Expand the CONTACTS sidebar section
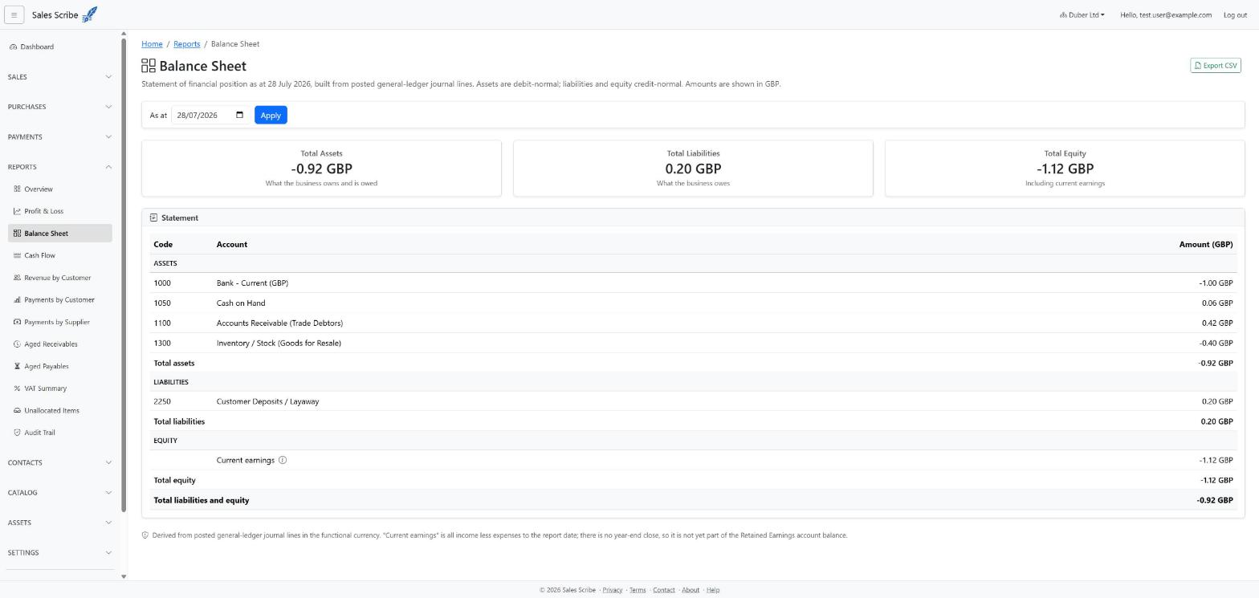 (59, 463)
